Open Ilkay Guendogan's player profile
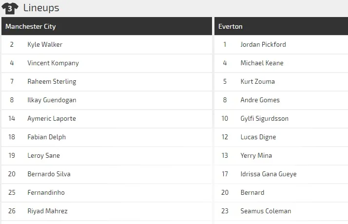 tap(52, 100)
